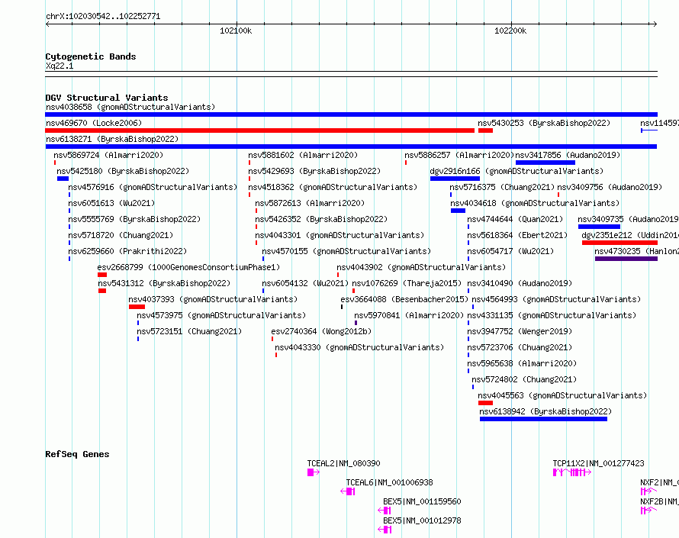Click the nsv5723151 (Chuang2021) label
The width and height of the screenshot is (679, 538).
[x=189, y=331]
